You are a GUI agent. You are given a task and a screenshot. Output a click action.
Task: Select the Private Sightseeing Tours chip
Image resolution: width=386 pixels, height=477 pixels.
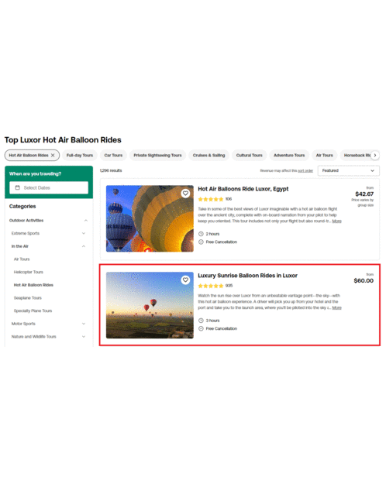[157, 155]
